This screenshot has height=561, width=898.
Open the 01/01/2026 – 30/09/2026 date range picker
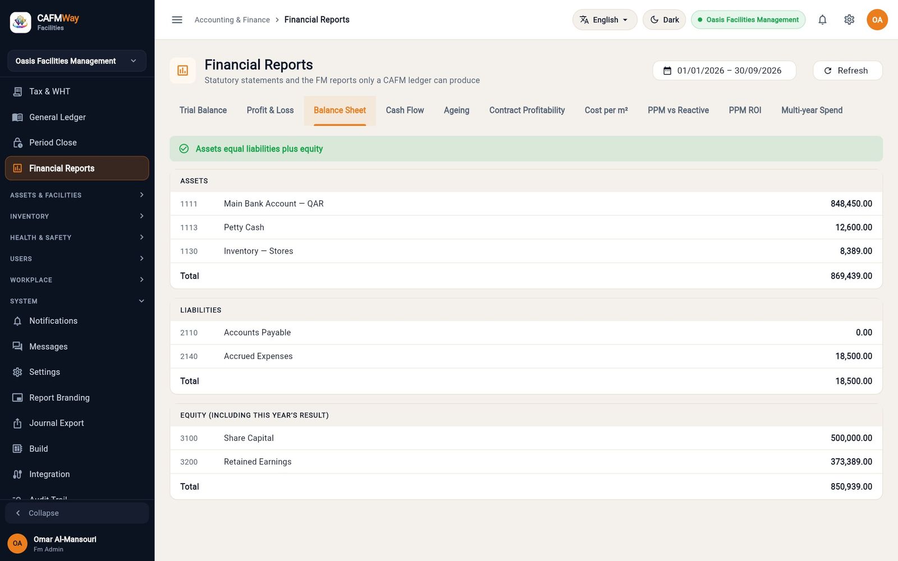724,71
